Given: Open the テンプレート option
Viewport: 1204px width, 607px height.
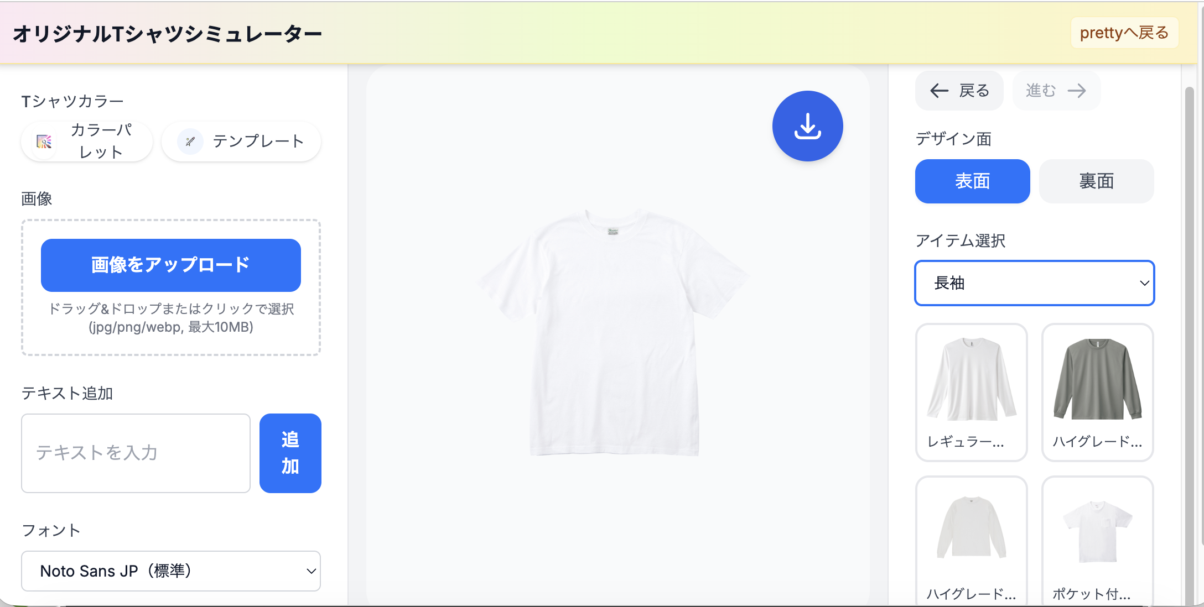Looking at the screenshot, I should (x=241, y=142).
